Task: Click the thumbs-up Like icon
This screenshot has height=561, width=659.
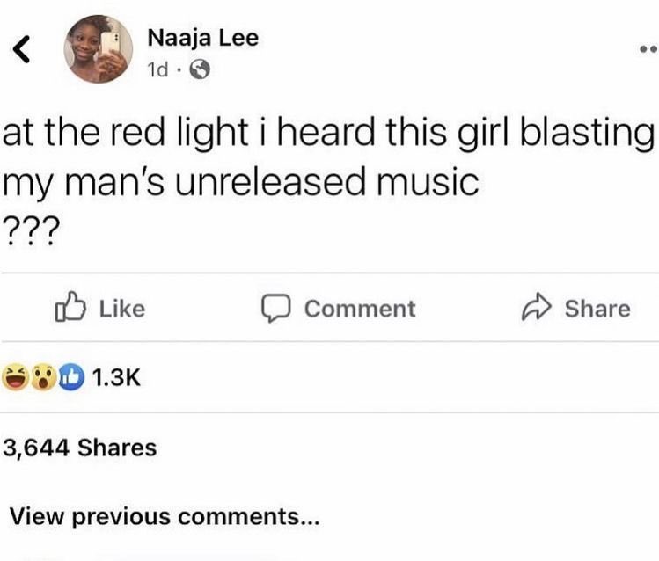Action: (70, 307)
